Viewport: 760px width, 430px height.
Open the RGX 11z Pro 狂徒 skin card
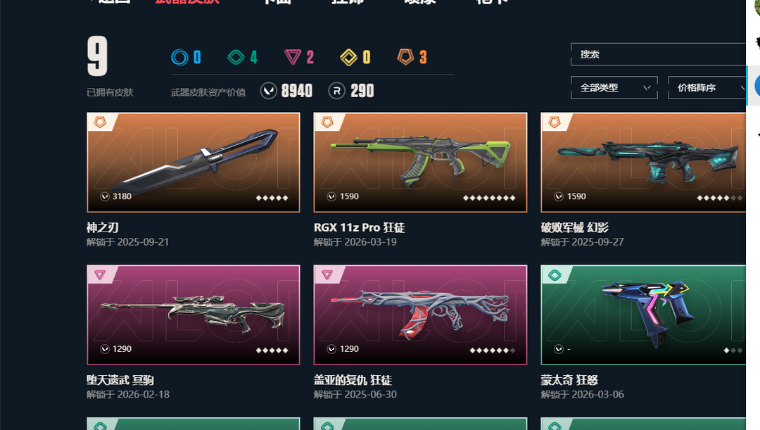[x=420, y=163]
